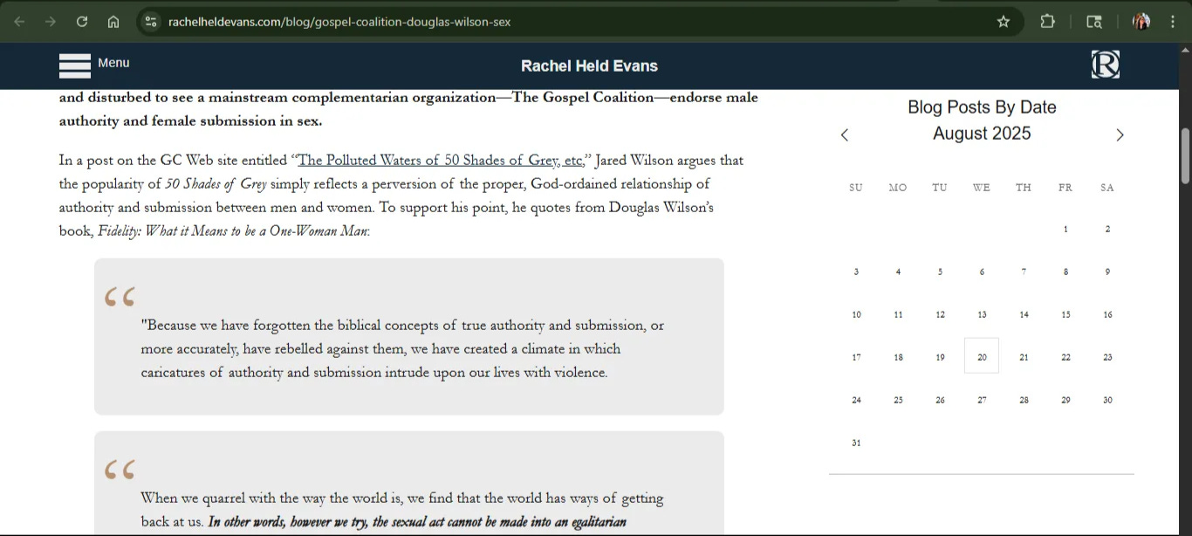
Task: Go forward to next browser page
Action: 51,22
